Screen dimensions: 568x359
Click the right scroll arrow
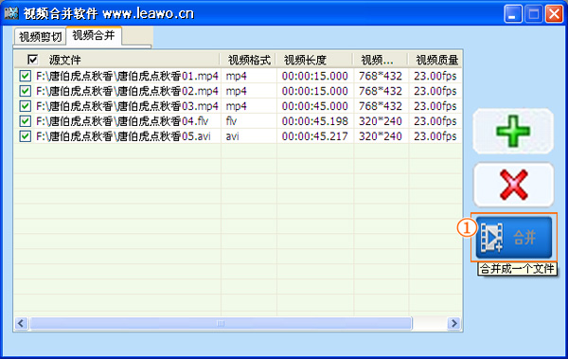[453, 323]
